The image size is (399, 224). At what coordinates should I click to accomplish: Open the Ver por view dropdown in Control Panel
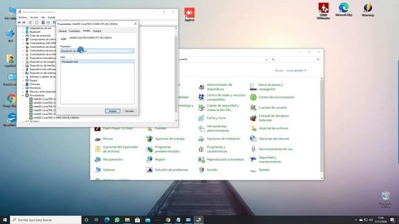click(x=296, y=70)
